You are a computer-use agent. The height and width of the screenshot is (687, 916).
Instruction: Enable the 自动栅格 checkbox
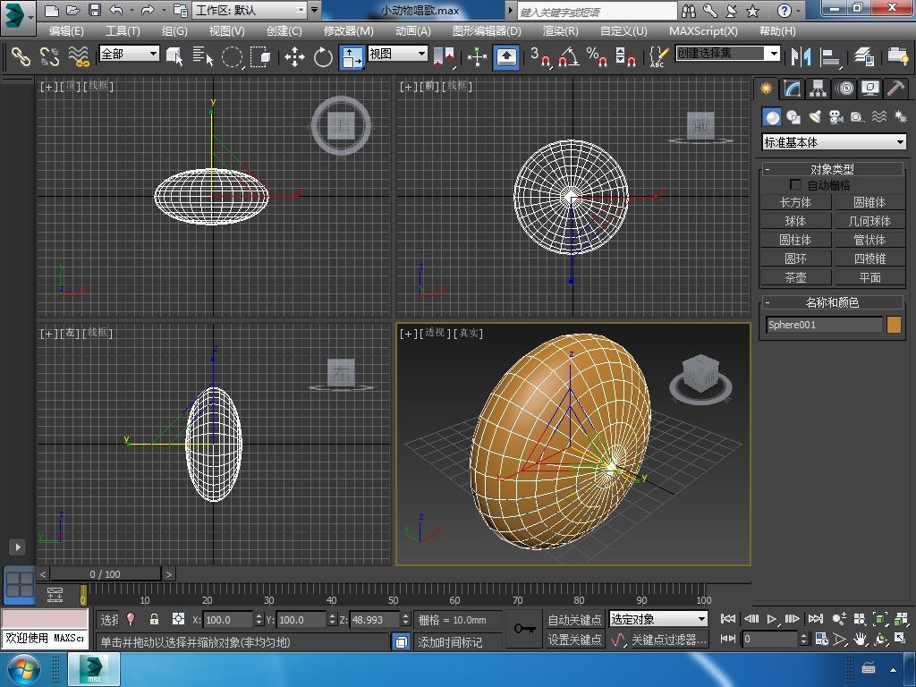pyautogui.click(x=795, y=185)
